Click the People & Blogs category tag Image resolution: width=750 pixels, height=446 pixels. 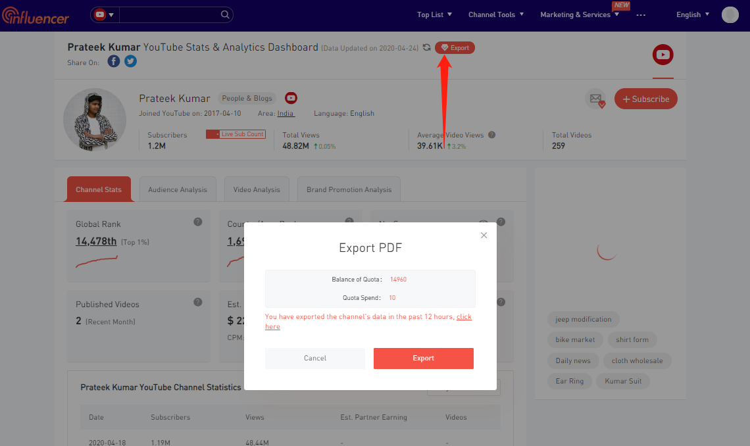point(247,98)
